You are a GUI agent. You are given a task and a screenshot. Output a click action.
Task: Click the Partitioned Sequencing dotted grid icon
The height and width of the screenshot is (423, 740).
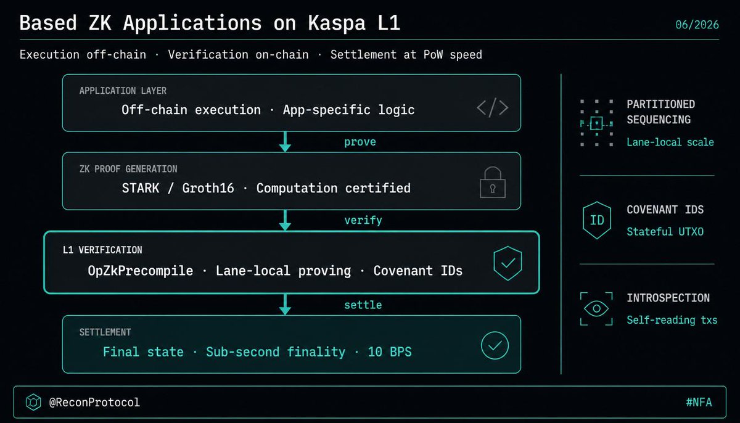point(596,123)
